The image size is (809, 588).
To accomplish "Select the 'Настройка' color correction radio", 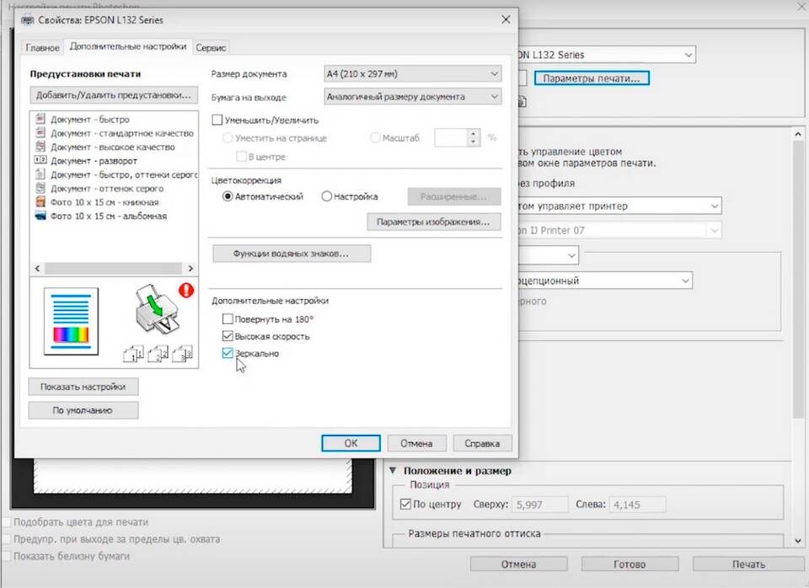I will (327, 196).
